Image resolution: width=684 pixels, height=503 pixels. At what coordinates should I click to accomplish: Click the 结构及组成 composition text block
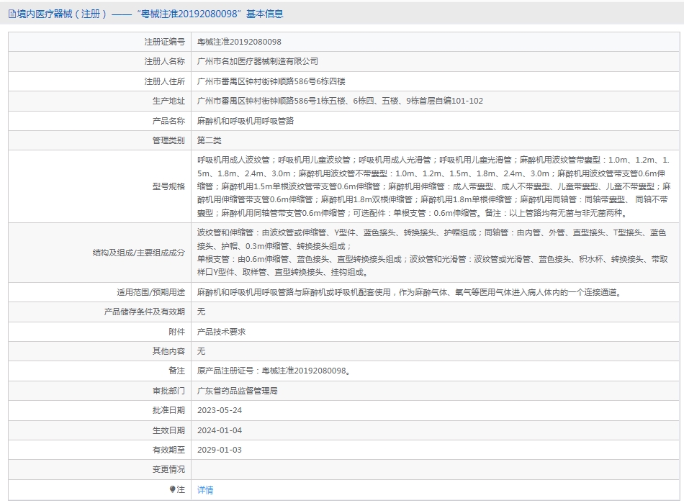click(433, 253)
